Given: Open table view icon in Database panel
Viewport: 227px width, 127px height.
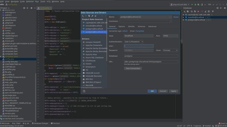Looking at the screenshot, I should pos(209,12).
